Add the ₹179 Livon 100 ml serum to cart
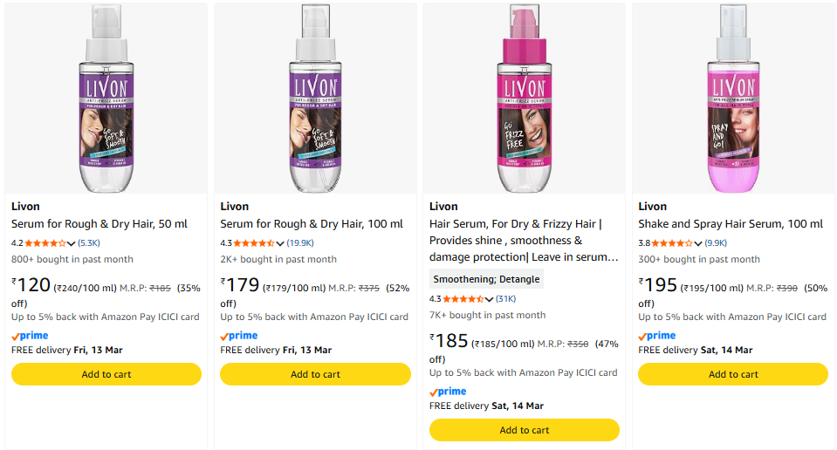Screen dimensions: 837x450 coord(315,374)
